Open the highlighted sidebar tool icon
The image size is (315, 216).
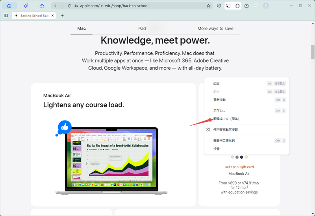[x=228, y=6]
